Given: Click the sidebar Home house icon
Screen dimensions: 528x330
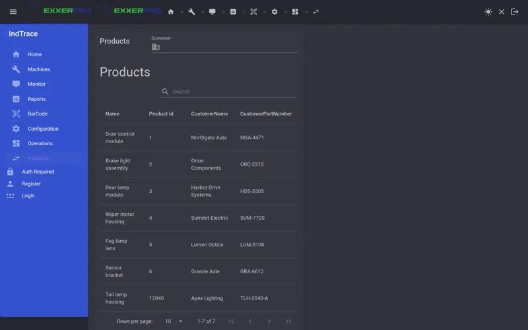Looking at the screenshot, I should click(x=16, y=54).
